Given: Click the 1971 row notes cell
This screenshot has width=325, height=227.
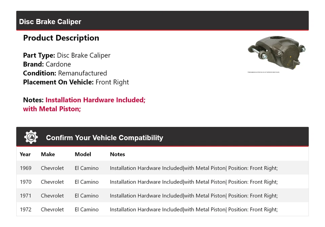Looking at the screenshot, I should 194,196.
